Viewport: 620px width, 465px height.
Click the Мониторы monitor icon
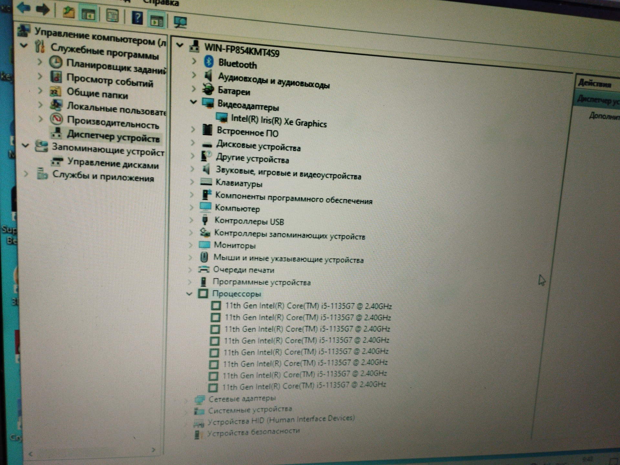(205, 244)
